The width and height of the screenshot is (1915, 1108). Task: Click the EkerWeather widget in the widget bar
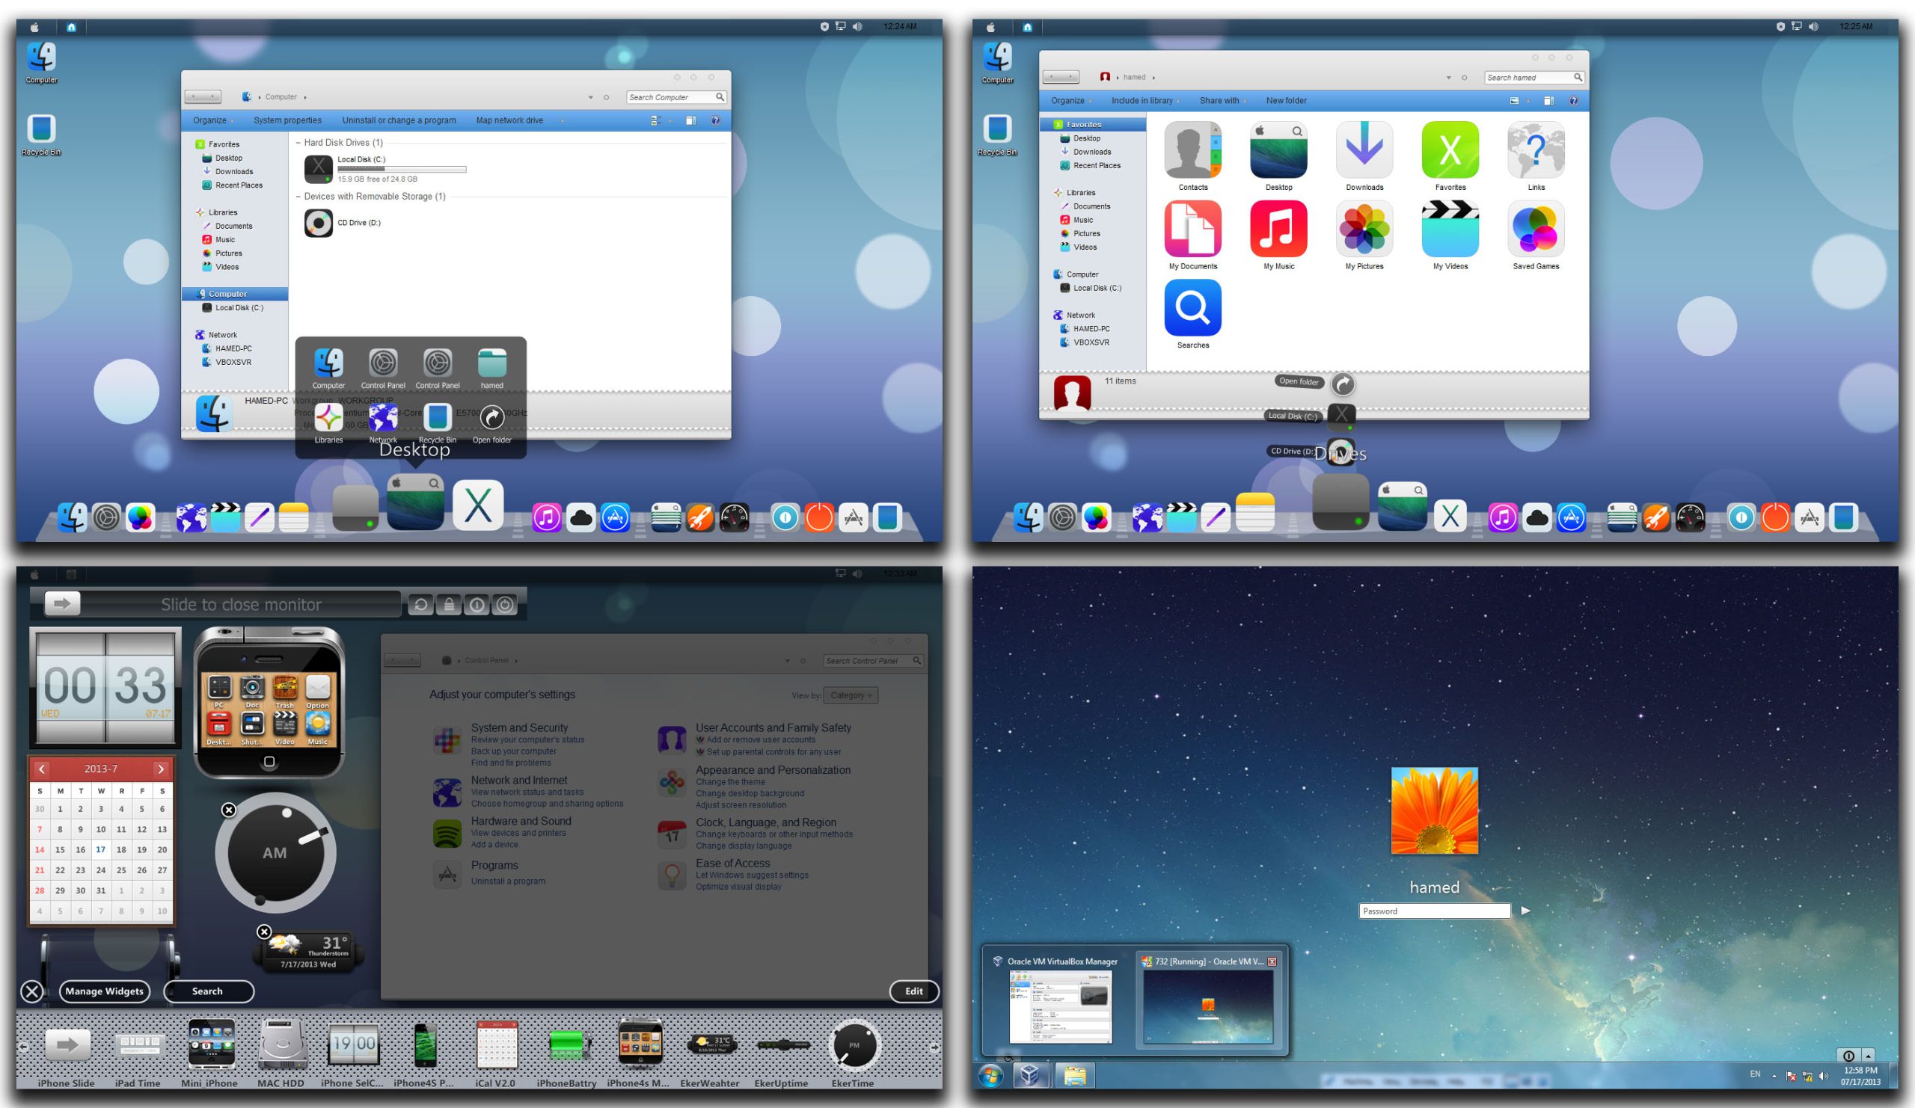click(711, 1045)
